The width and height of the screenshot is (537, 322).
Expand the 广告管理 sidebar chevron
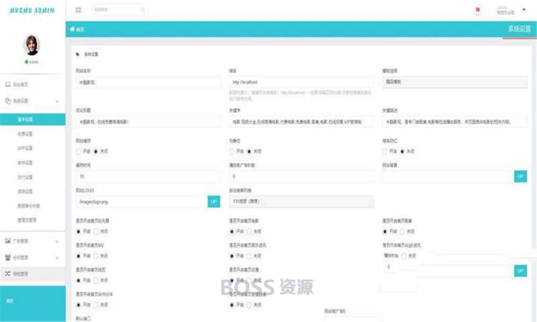click(57, 241)
